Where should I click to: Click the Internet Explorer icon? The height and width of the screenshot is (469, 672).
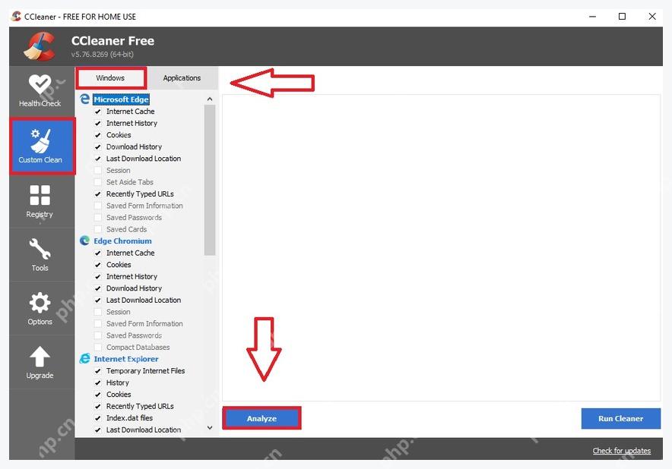coord(85,359)
